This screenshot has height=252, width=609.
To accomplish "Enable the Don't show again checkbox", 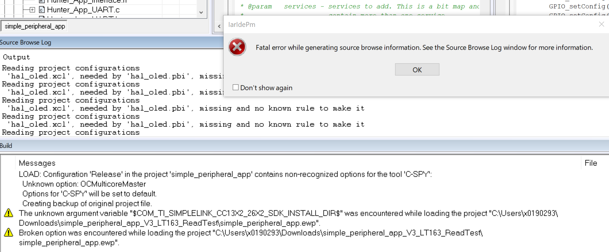I will [x=235, y=87].
